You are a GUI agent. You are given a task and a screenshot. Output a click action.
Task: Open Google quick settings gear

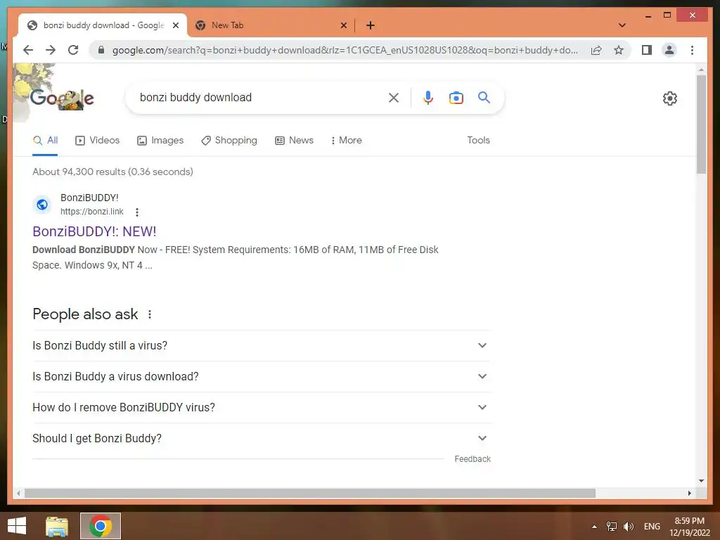tap(670, 98)
